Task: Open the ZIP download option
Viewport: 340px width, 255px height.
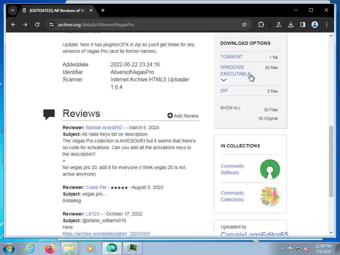Action: coord(224,91)
